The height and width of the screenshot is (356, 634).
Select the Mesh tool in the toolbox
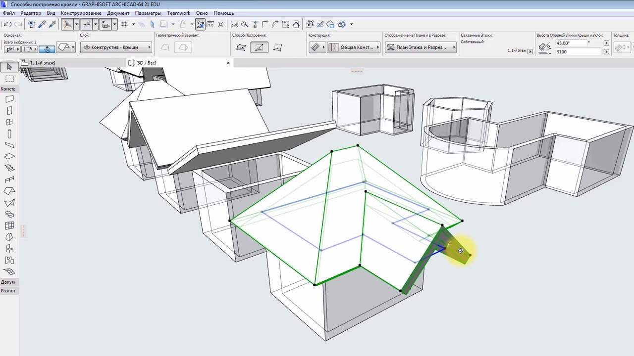(9, 272)
